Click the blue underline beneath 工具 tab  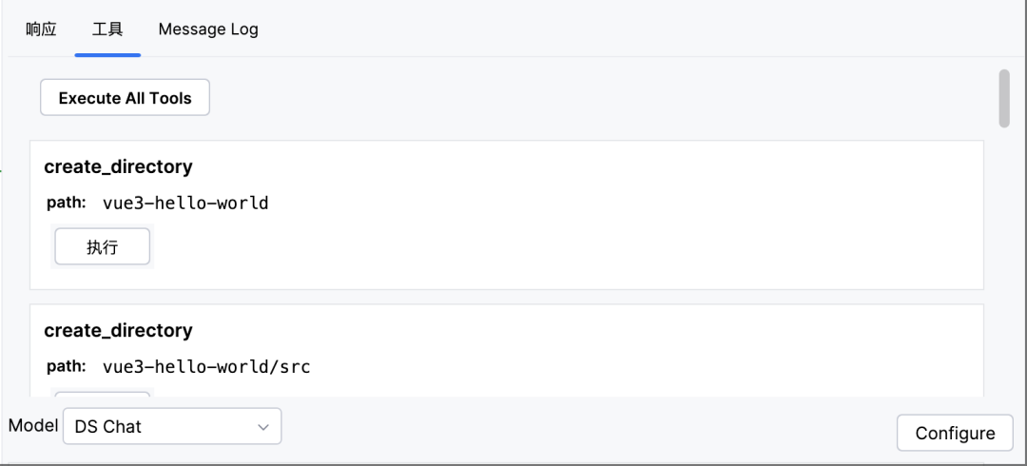click(x=107, y=55)
